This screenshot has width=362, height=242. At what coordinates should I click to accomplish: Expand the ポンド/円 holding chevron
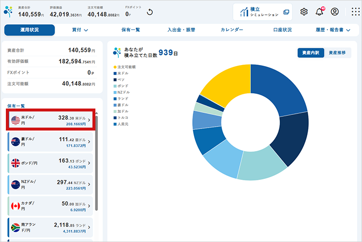click(x=89, y=163)
